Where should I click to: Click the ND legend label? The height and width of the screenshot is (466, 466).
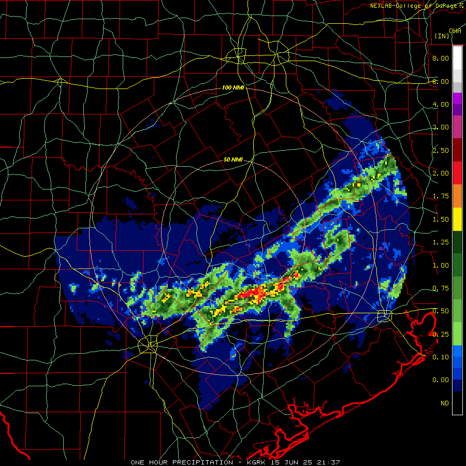pos(445,403)
